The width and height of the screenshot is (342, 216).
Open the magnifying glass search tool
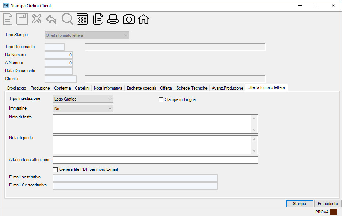coord(67,19)
